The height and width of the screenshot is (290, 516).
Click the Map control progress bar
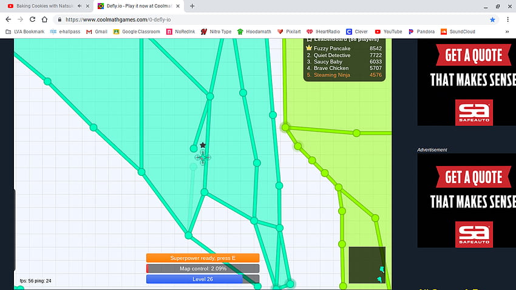coord(203,269)
